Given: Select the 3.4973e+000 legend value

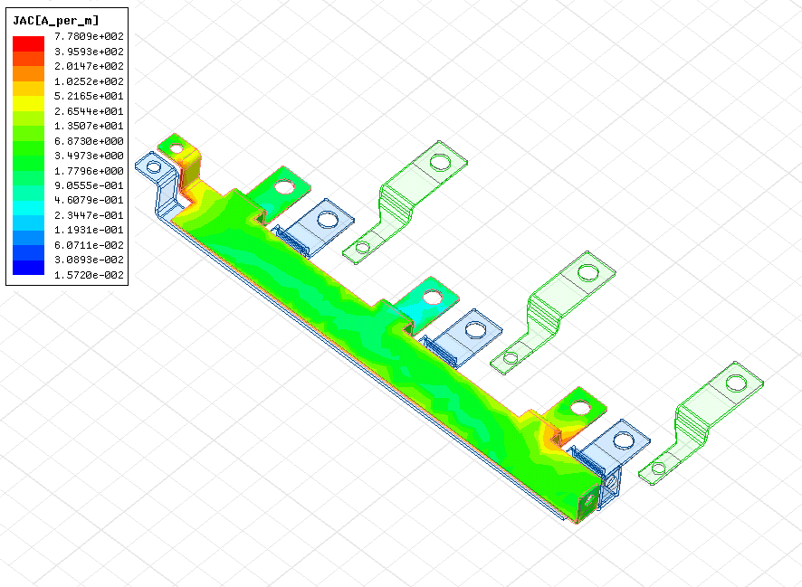Looking at the screenshot, I should 89,156.
